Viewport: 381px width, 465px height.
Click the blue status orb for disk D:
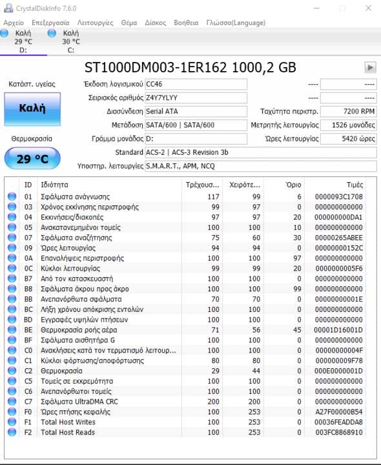point(5,33)
